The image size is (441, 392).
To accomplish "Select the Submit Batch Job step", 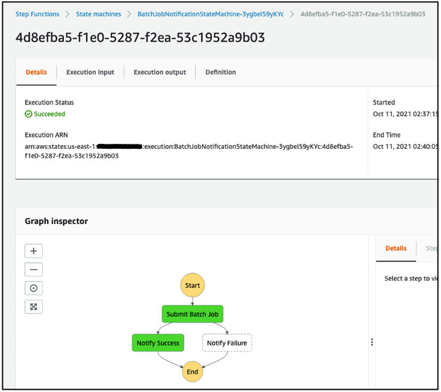I will pyautogui.click(x=193, y=314).
